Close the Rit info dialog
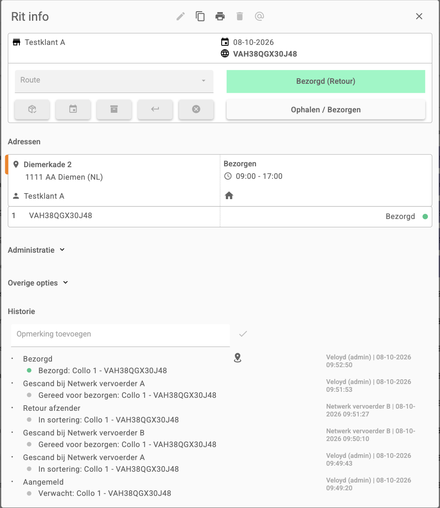Image resolution: width=440 pixels, height=508 pixels. [419, 16]
